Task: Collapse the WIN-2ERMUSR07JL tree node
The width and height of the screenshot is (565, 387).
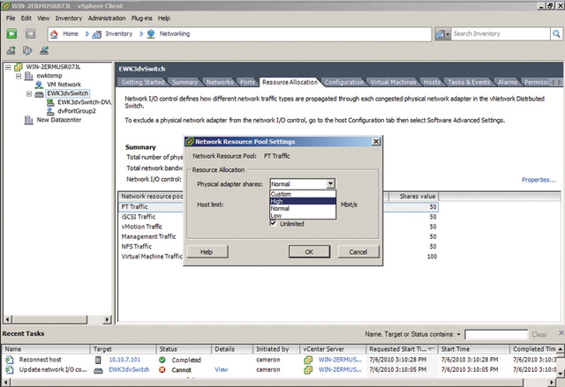Action: point(8,67)
